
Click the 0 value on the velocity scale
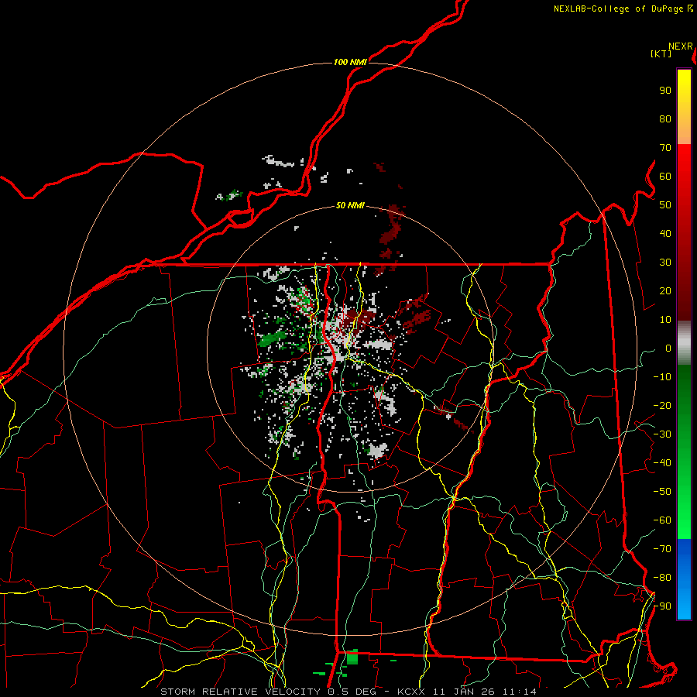tap(668, 348)
